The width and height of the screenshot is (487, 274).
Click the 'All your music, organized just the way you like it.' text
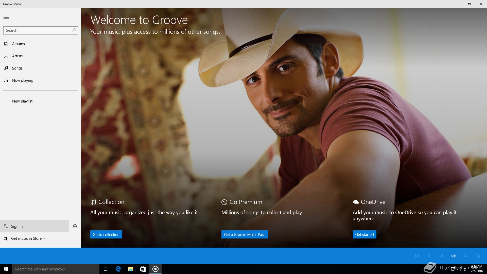coord(145,212)
